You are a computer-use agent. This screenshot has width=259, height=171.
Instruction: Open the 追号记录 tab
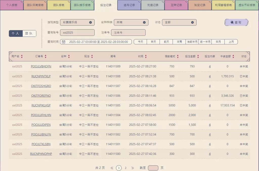click(x=129, y=5)
